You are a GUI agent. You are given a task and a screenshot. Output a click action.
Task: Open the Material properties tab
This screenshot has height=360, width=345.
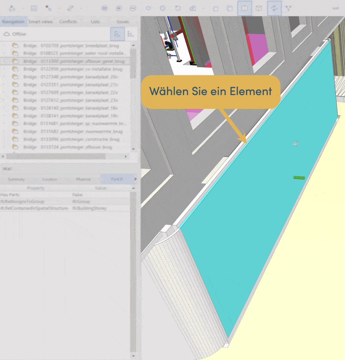point(83,179)
